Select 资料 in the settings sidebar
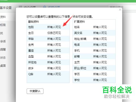Viewport: 136px width, 102px height. point(3,17)
